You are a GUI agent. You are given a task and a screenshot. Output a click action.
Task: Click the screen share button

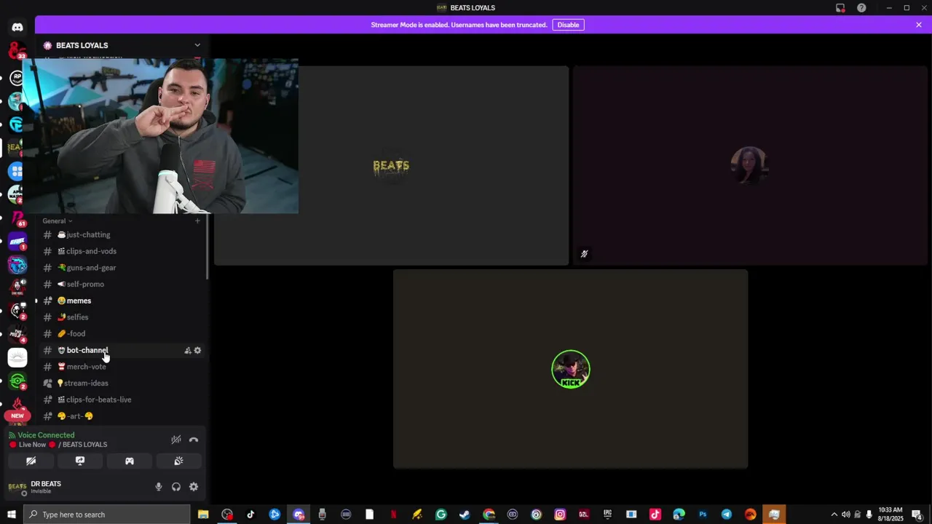tap(80, 461)
